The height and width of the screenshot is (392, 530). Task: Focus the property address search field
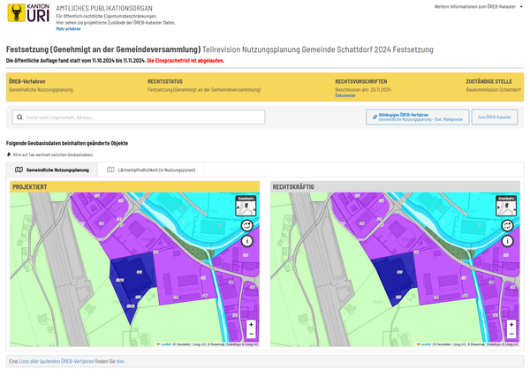pos(139,117)
